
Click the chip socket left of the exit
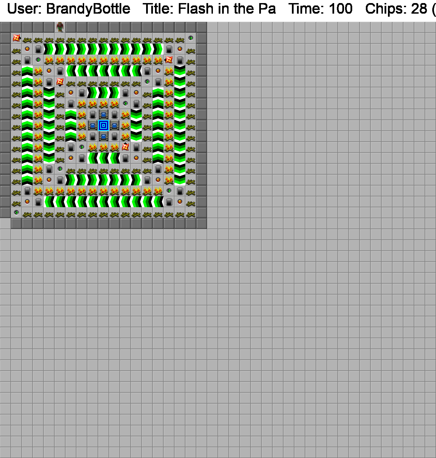click(93, 125)
